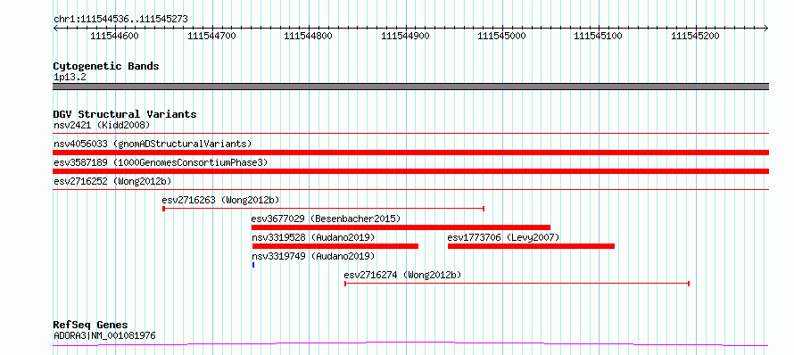
Task: Open the nsv3319749 (Audano2019) variant label
Action: pos(313,256)
